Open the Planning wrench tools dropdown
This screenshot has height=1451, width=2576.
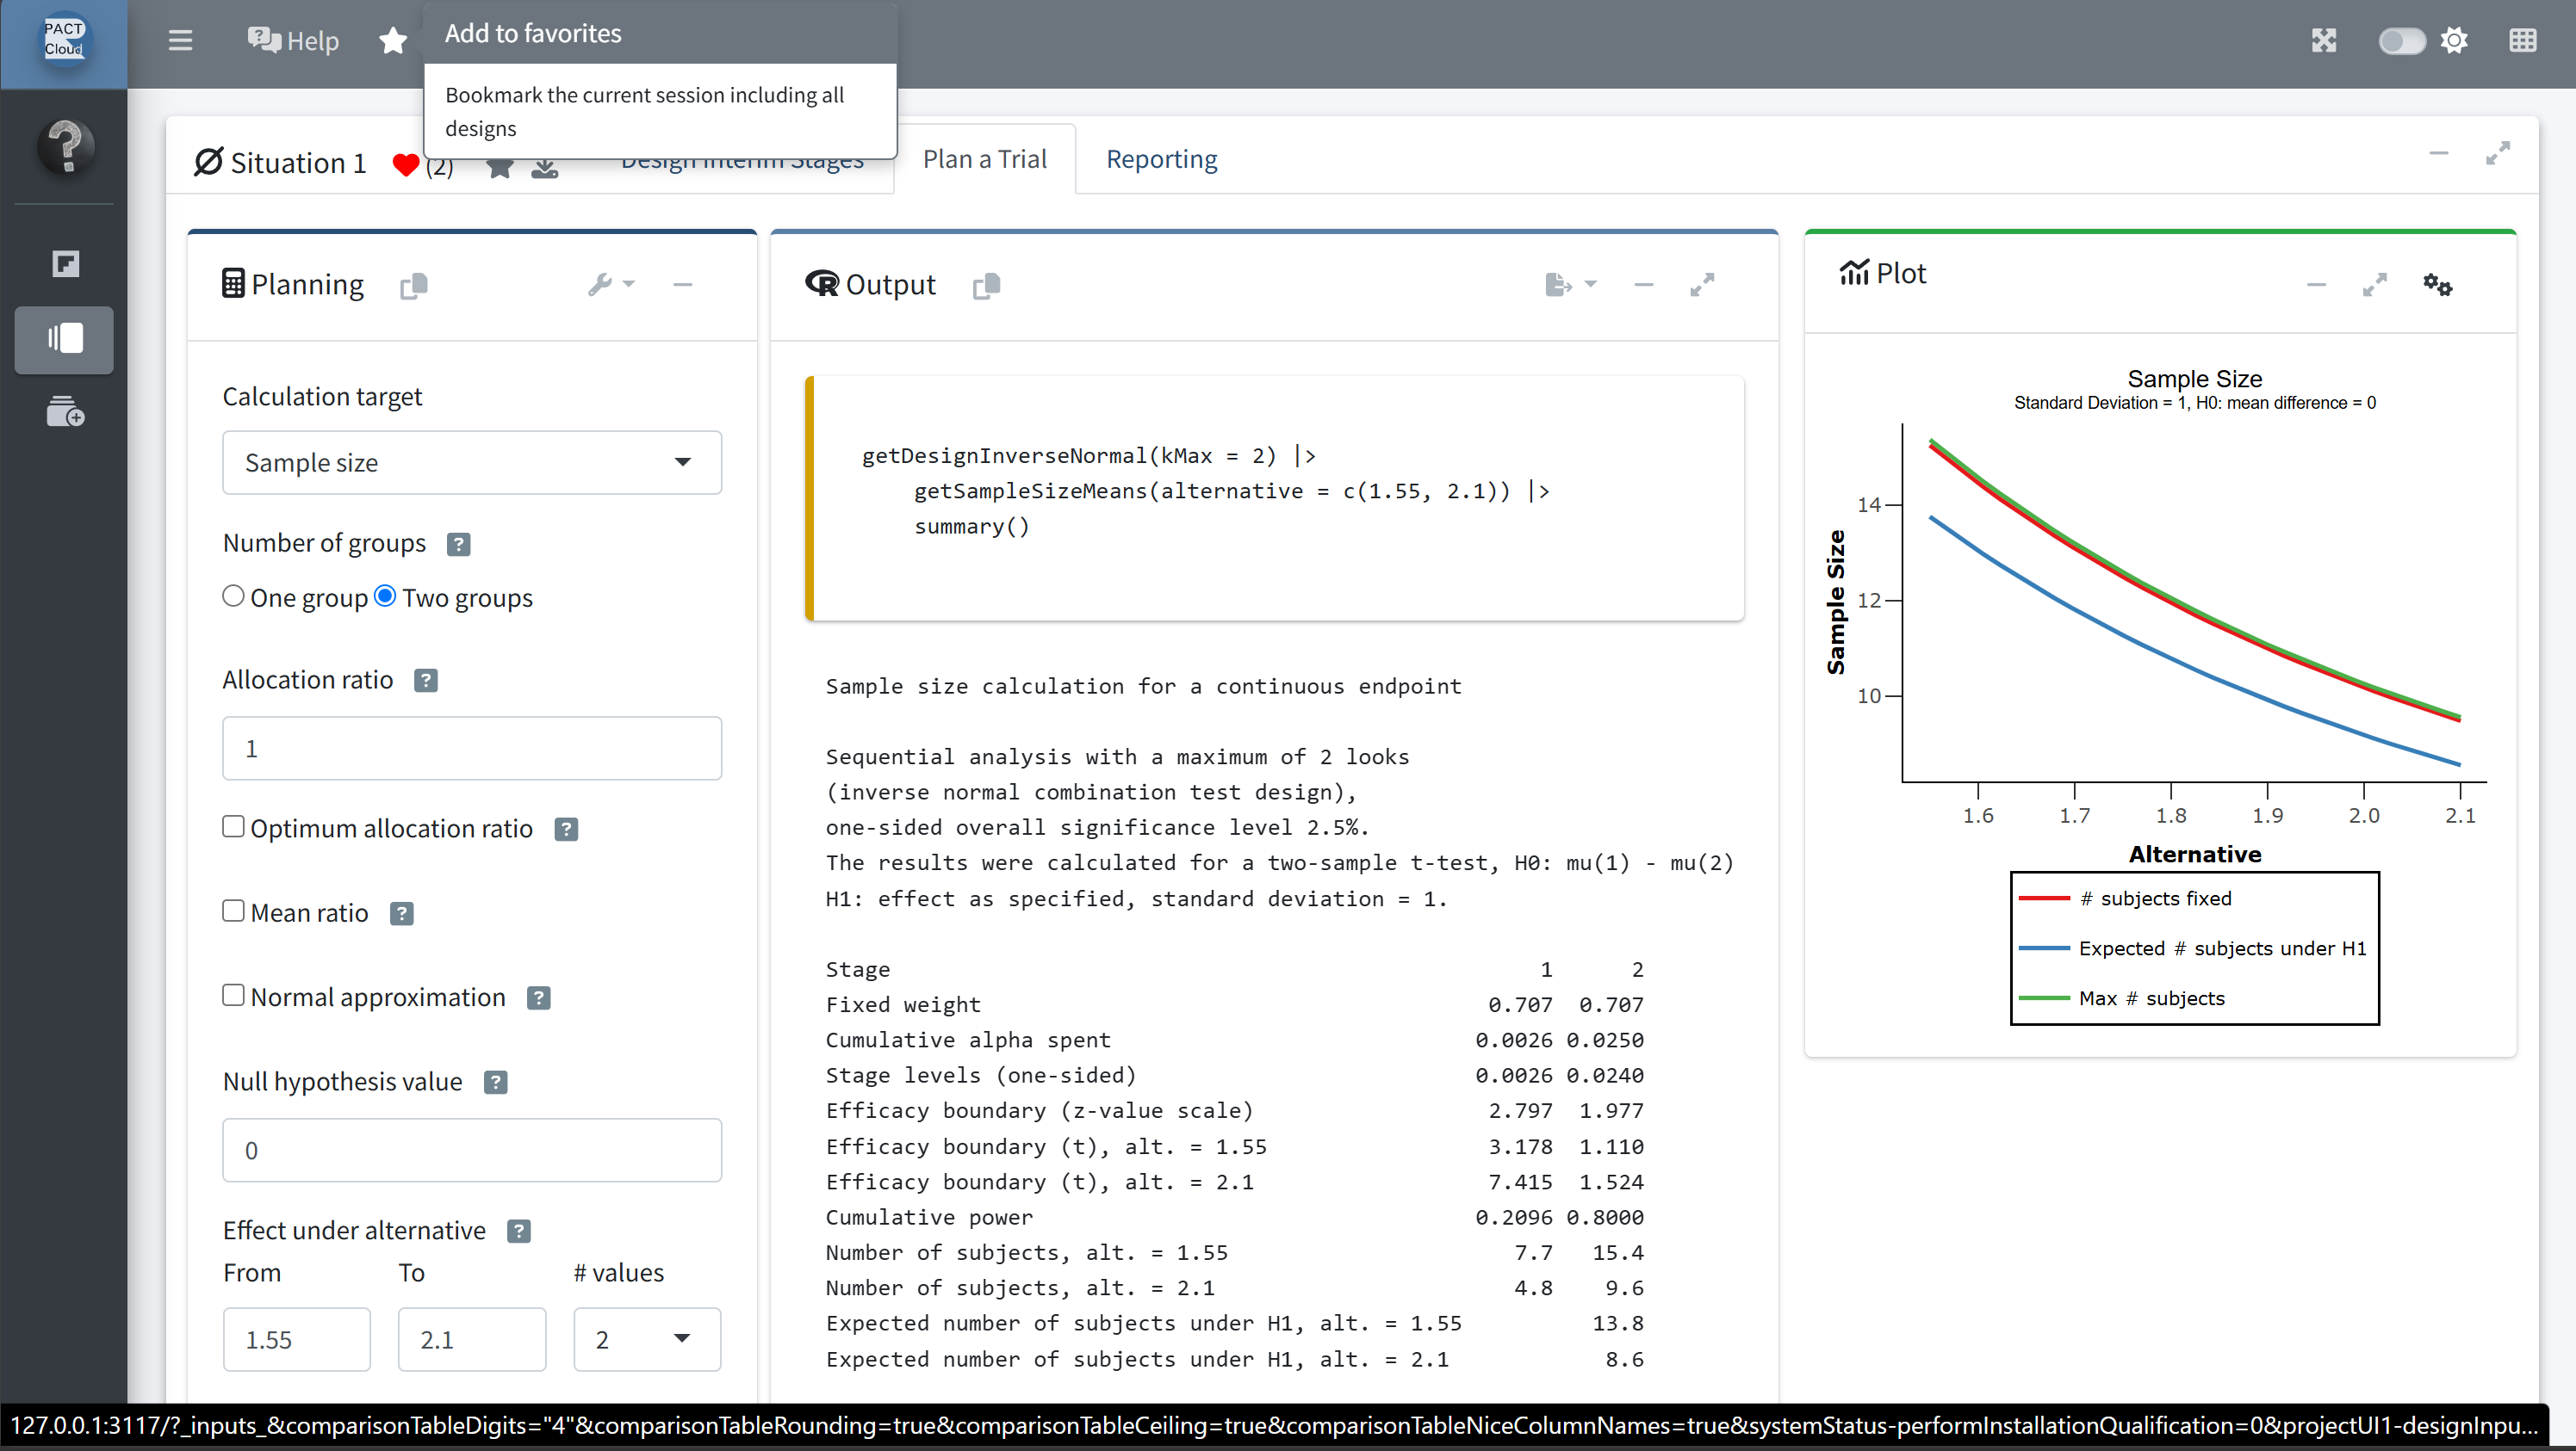point(611,285)
